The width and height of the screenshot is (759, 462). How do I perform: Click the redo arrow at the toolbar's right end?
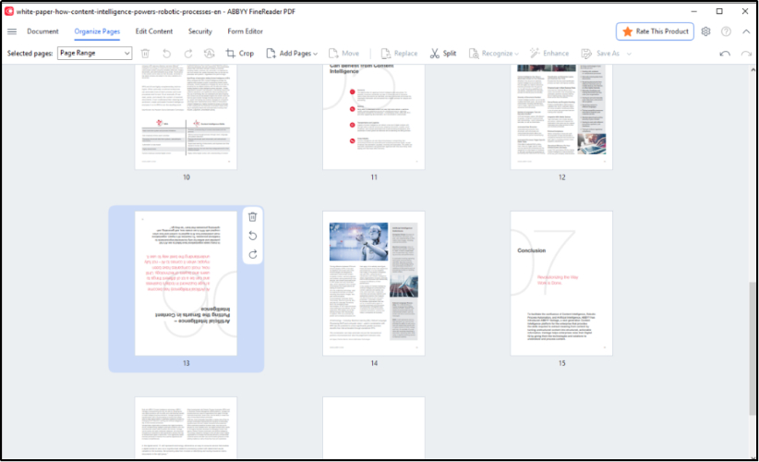point(744,54)
